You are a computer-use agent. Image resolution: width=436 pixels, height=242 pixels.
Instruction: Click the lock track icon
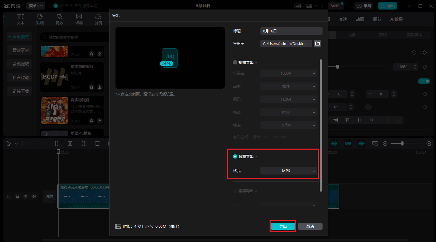coord(17,196)
